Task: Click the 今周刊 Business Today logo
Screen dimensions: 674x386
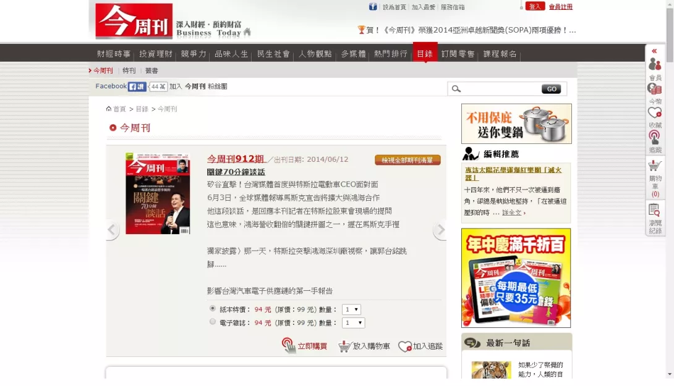Action: [134, 21]
